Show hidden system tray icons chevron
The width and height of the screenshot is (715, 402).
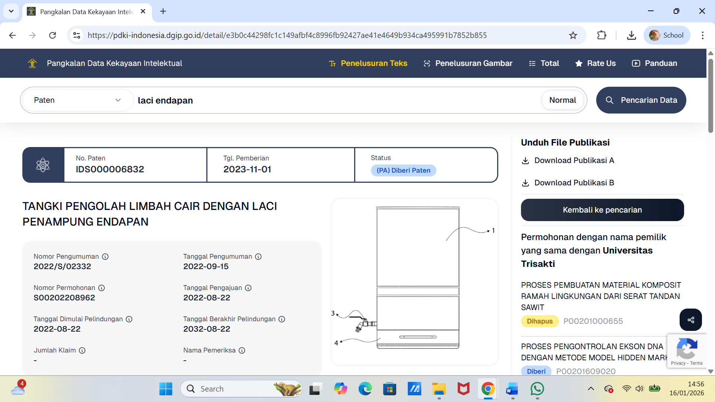(591, 389)
